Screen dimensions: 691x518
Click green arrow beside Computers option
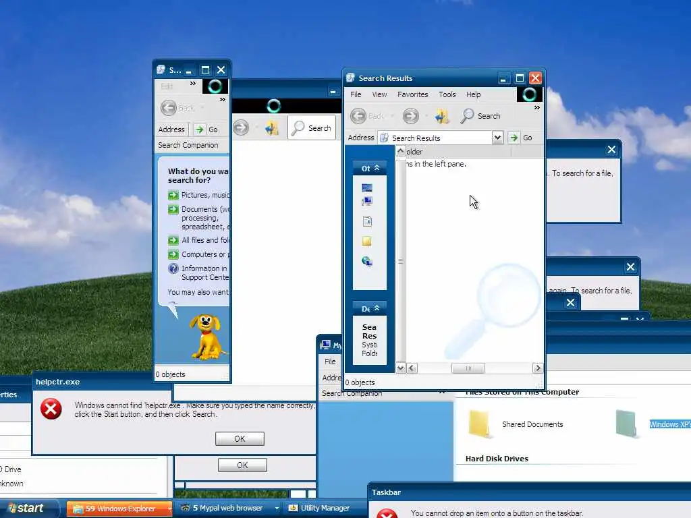click(x=173, y=254)
